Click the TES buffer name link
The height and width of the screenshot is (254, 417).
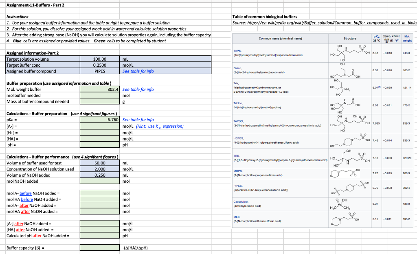tap(237, 156)
